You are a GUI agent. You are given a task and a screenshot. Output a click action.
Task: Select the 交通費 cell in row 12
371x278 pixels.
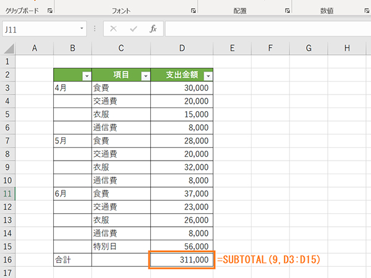point(121,207)
